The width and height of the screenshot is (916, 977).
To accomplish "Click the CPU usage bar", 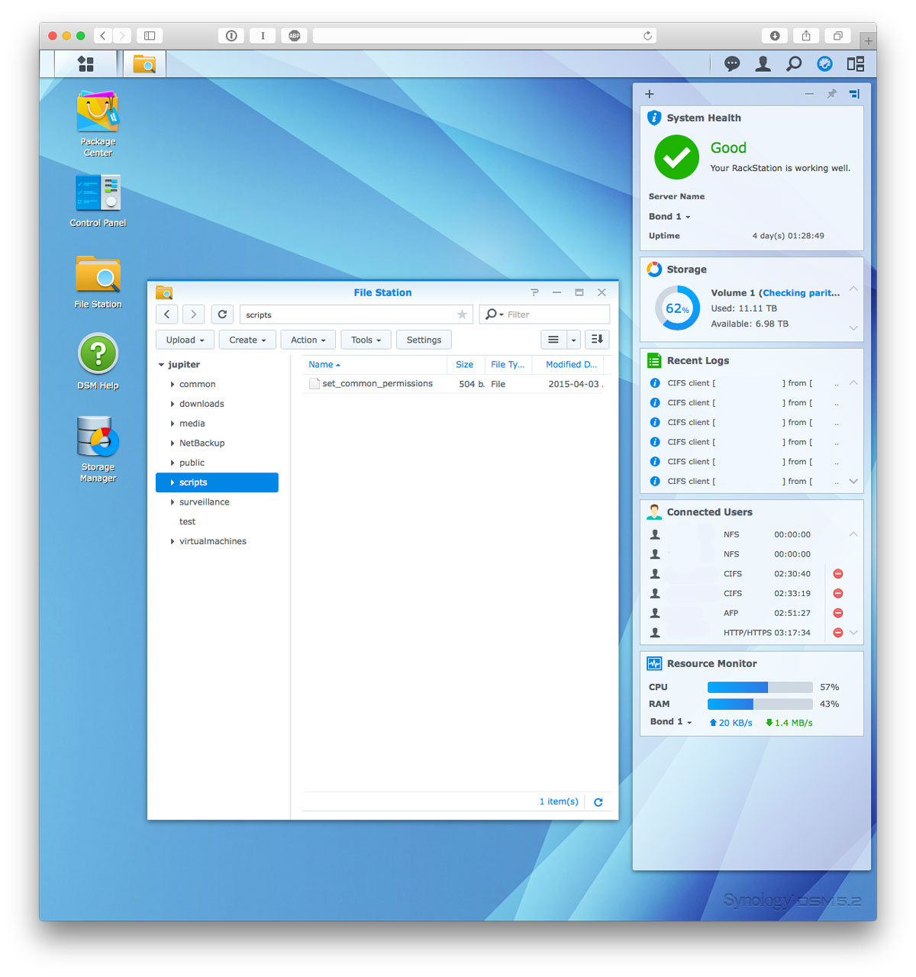I will point(760,688).
